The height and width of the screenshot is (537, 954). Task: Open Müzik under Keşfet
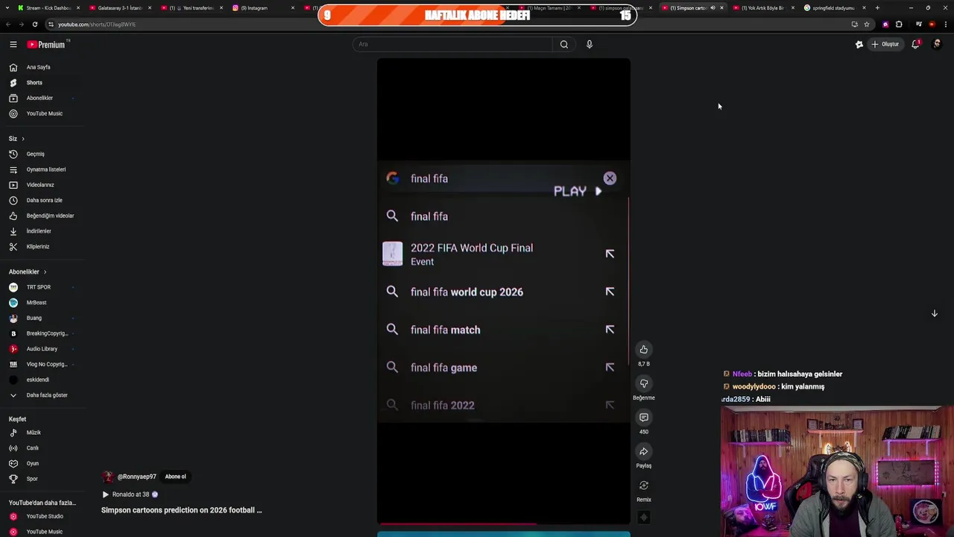tap(42, 433)
